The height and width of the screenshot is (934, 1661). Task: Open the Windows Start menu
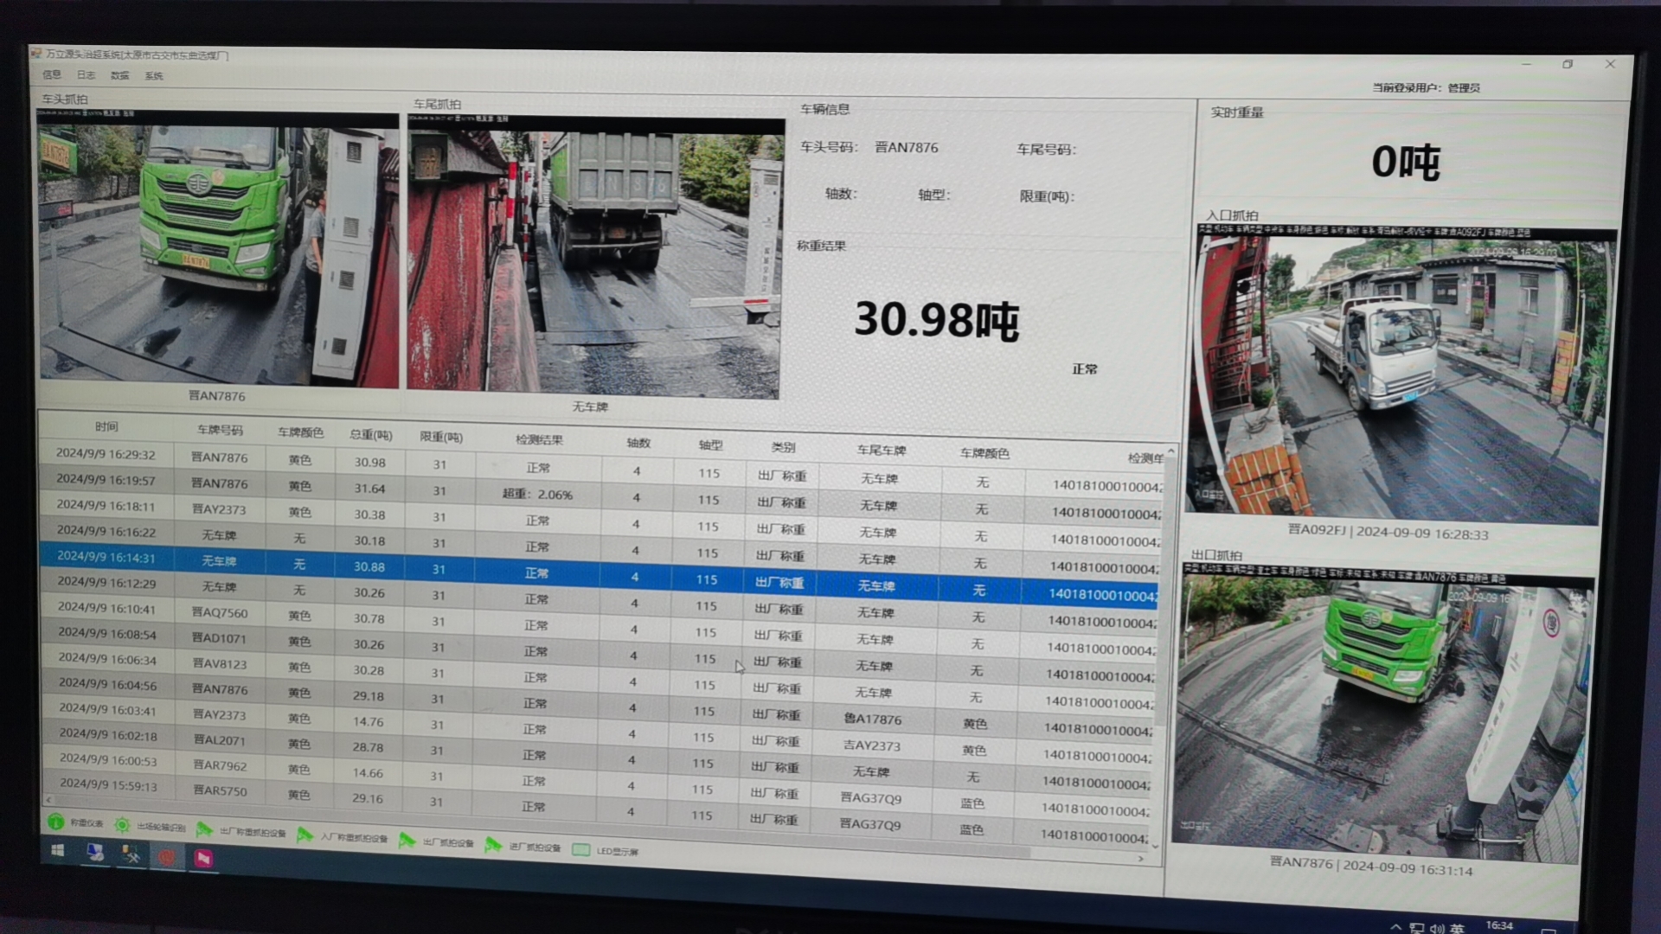[57, 851]
